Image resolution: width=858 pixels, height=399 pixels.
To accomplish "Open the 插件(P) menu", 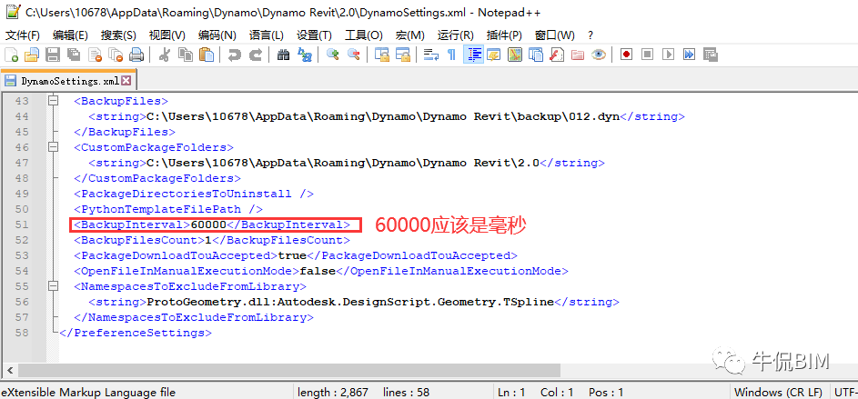I will tap(504, 35).
